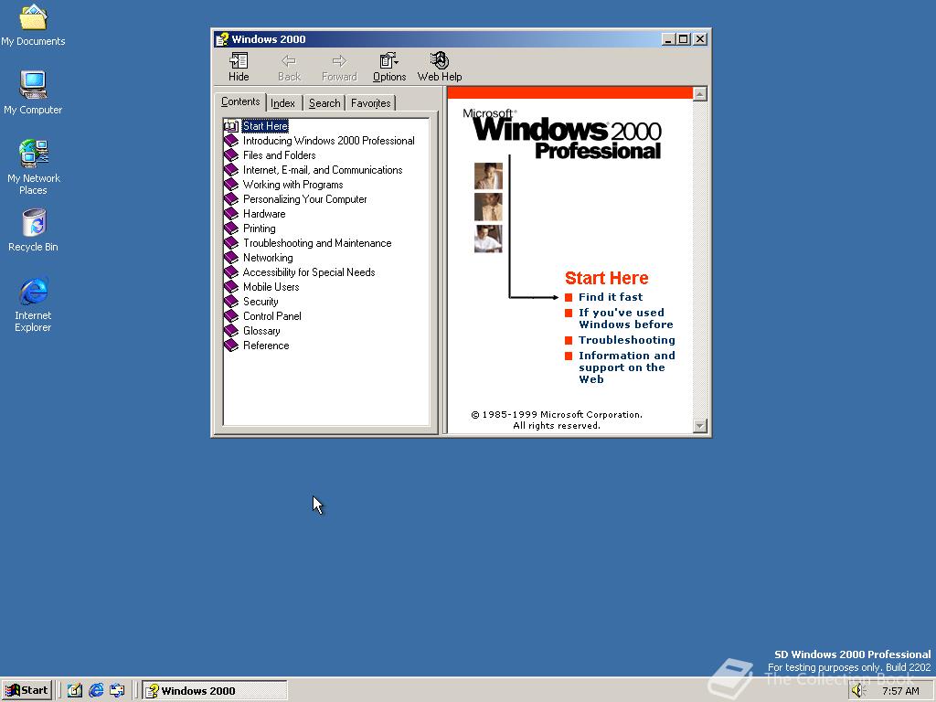Click Show Desktop in Quick Launch
This screenshot has width=936, height=702.
click(75, 691)
